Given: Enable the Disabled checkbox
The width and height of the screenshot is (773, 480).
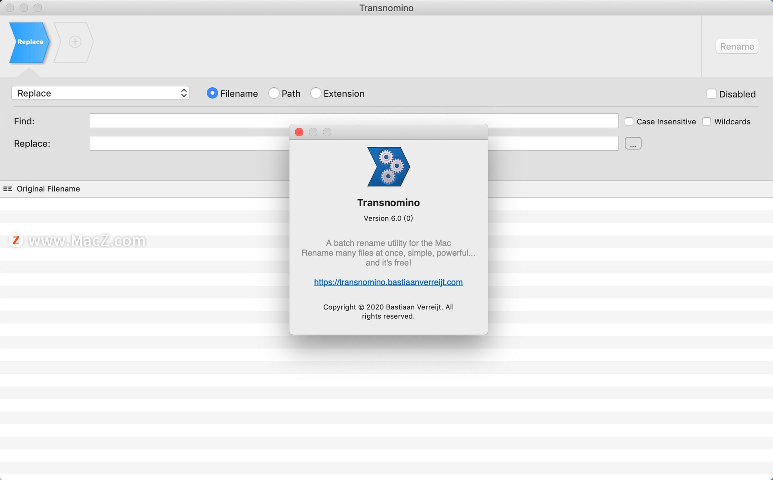Looking at the screenshot, I should click(711, 94).
